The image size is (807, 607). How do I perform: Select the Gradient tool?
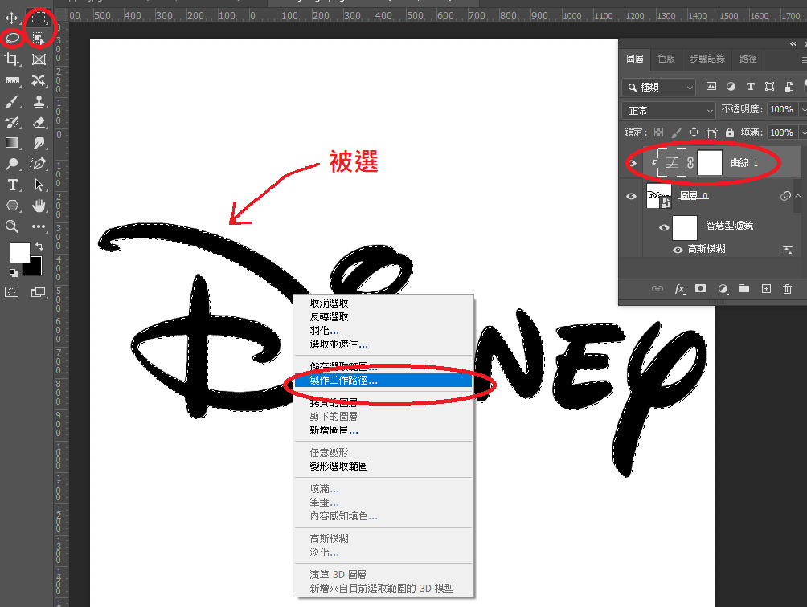pos(12,143)
